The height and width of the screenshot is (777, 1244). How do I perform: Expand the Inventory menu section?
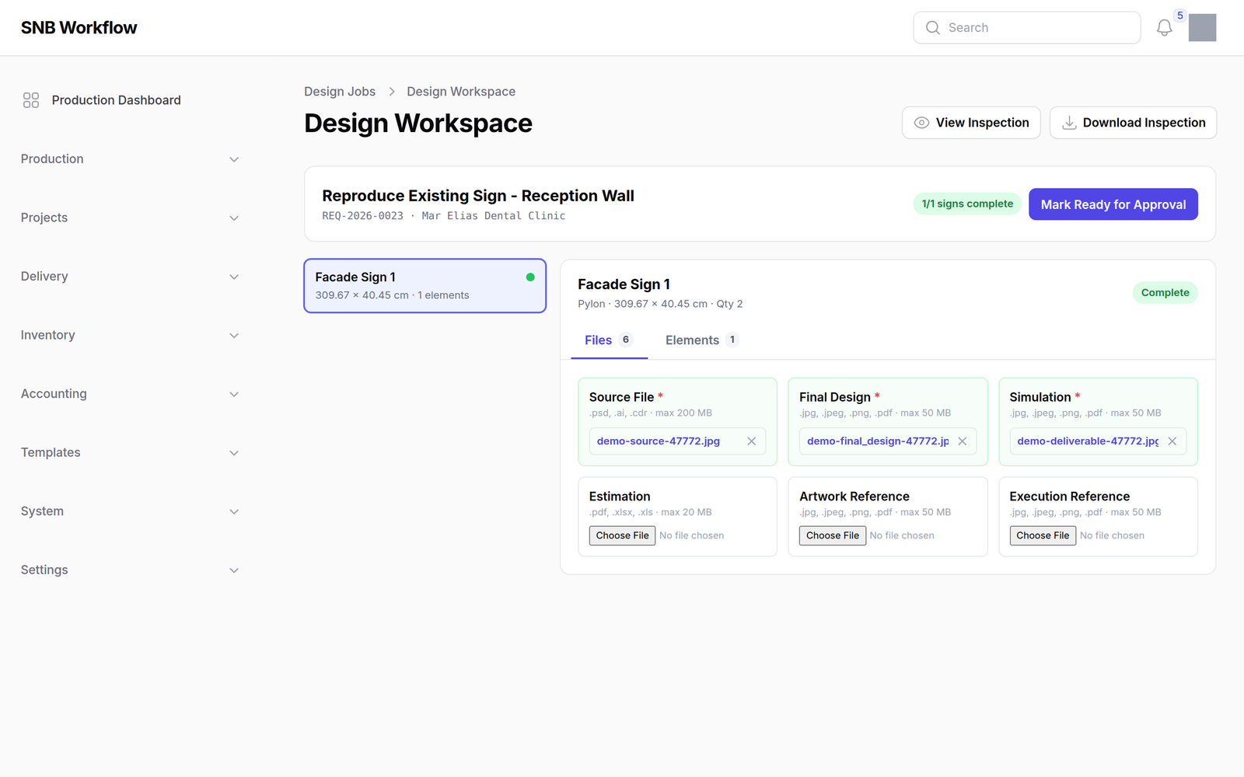tap(130, 335)
